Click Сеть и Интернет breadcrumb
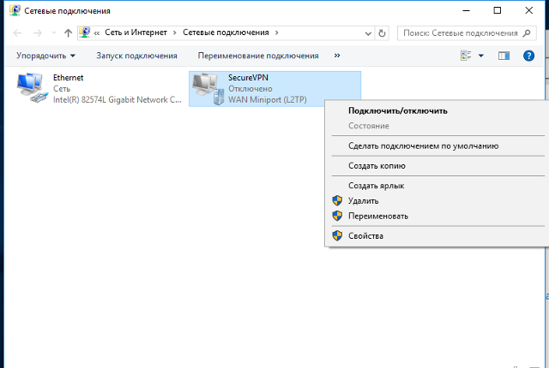The height and width of the screenshot is (368, 549). point(136,33)
